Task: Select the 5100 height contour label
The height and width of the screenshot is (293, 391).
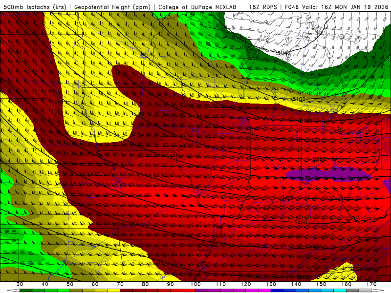Action: tap(299, 99)
